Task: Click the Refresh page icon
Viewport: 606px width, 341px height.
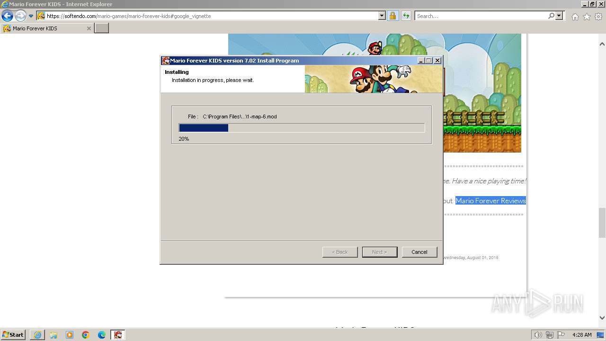Action: [406, 16]
